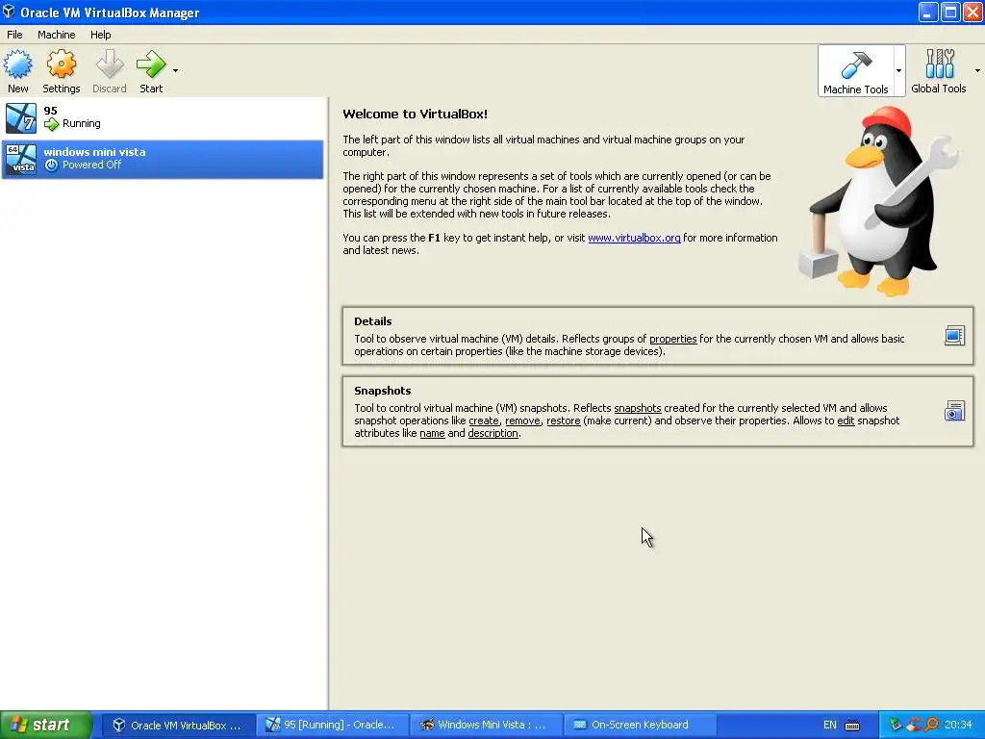Switch to Oracle VM VirtualBox taskbar button
The height and width of the screenshot is (739, 985).
(x=177, y=725)
